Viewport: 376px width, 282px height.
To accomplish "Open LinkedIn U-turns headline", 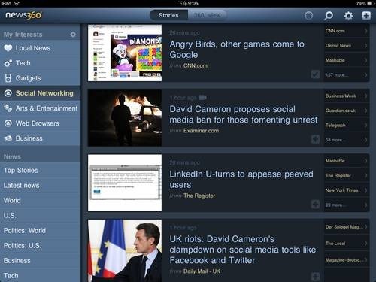I will tap(241, 180).
